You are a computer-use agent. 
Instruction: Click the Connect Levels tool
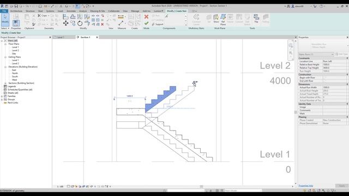click(x=196, y=20)
